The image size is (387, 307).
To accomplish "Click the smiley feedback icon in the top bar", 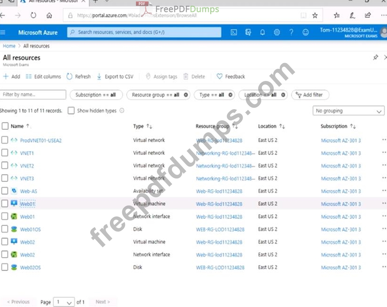I will point(306,32).
